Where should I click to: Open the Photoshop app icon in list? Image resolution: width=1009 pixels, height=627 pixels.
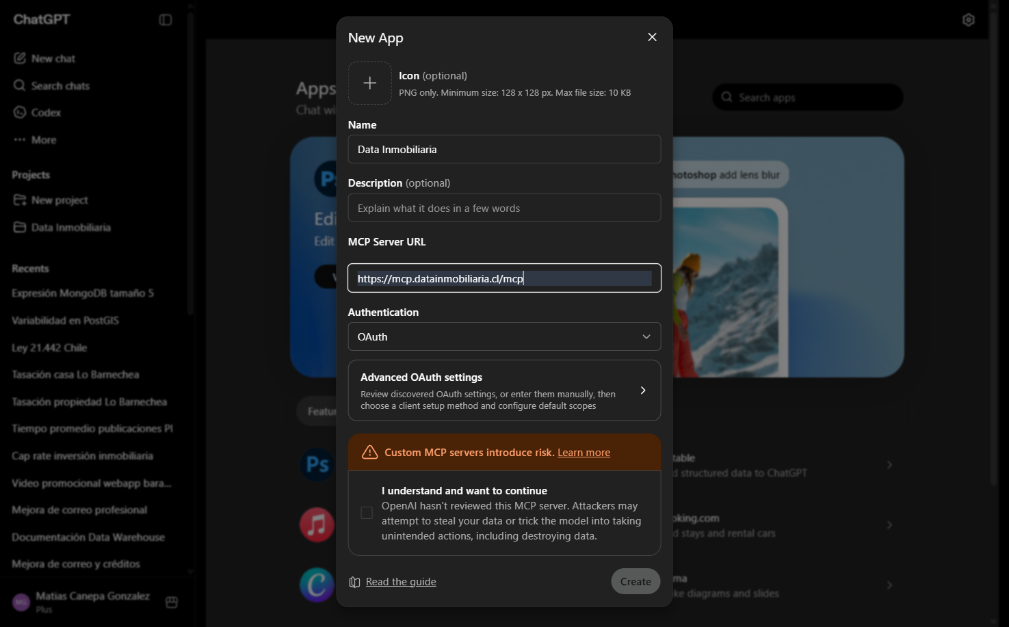tap(317, 464)
